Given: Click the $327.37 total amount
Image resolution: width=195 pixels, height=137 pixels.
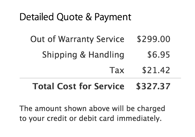Looking at the screenshot, I should tap(153, 86).
